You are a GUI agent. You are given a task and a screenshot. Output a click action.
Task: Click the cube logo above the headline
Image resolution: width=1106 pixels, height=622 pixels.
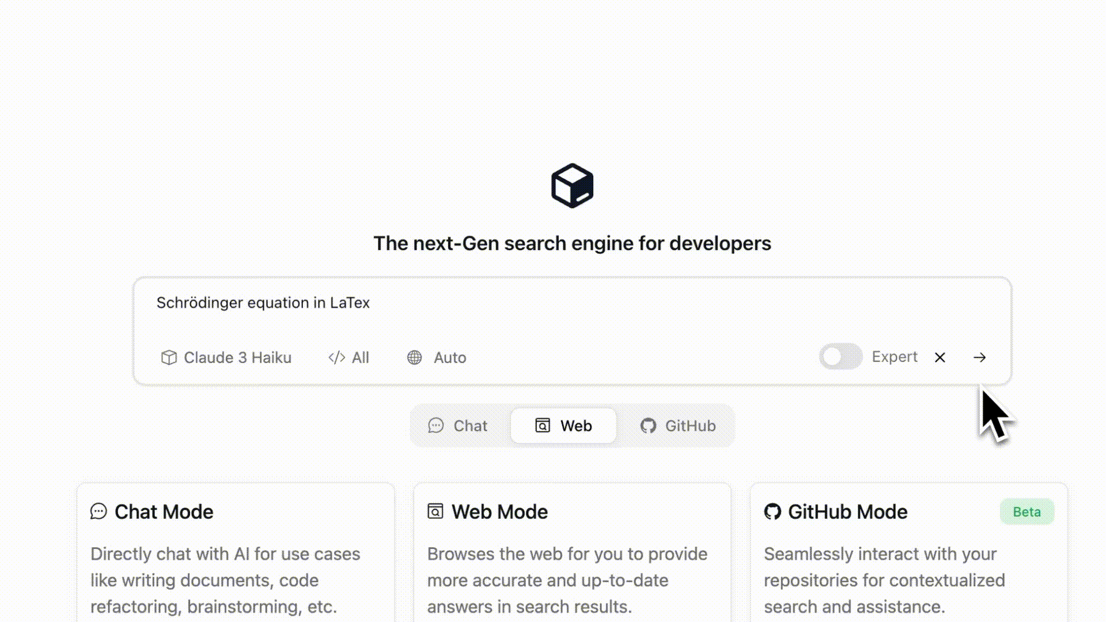pos(572,185)
